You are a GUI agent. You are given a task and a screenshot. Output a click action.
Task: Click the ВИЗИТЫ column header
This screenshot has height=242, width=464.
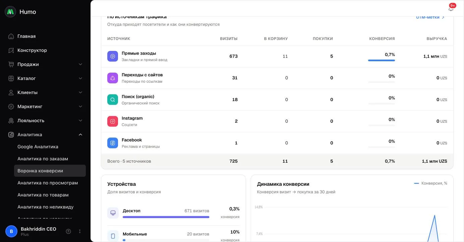click(229, 39)
